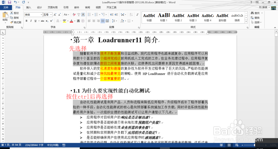Align text left
Screen dimensions: 278x149
point(89,21)
